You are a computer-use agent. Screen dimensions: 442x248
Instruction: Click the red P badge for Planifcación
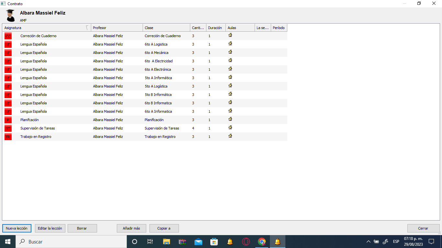8,120
